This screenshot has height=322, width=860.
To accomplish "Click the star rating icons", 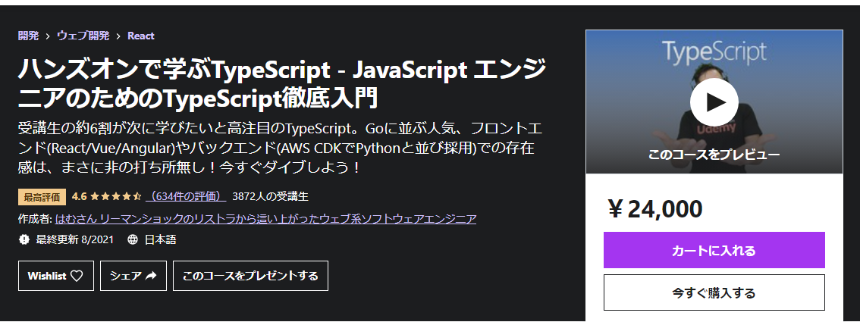I will pyautogui.click(x=116, y=196).
